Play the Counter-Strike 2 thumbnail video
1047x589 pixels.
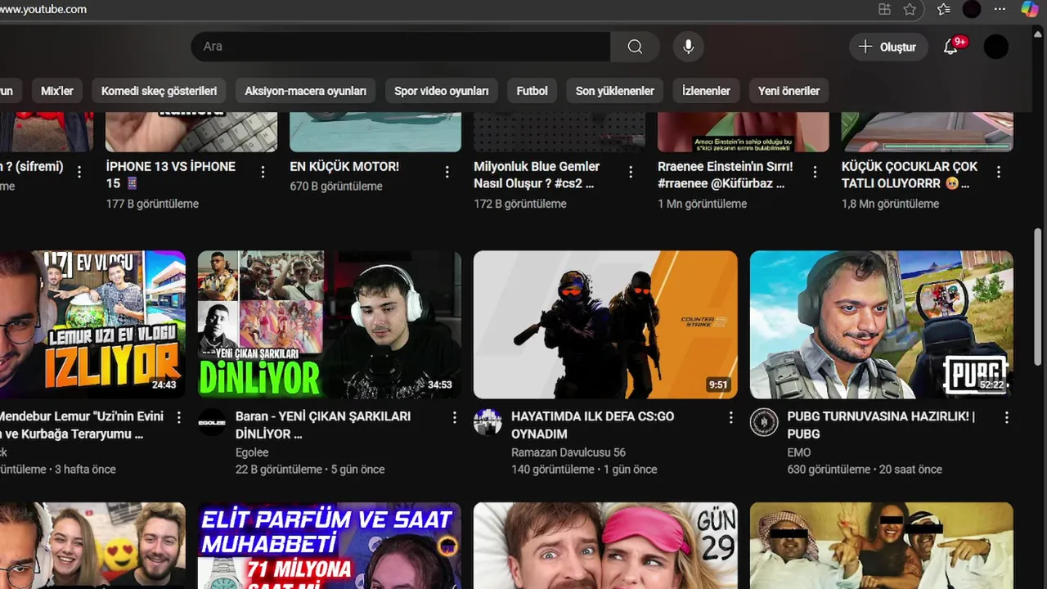(x=605, y=325)
